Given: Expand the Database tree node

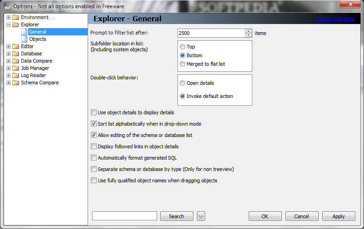Looking at the screenshot, I should (x=8, y=54).
